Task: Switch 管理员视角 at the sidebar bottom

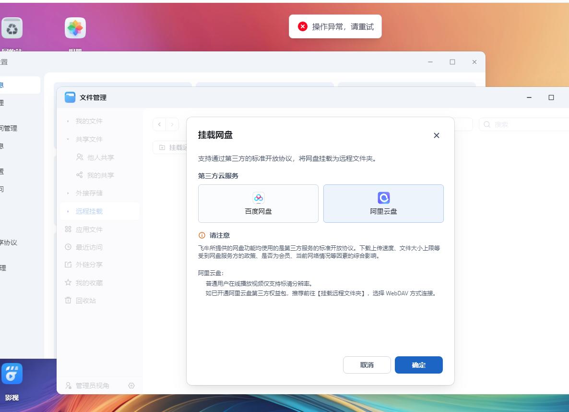Action: 87,386
